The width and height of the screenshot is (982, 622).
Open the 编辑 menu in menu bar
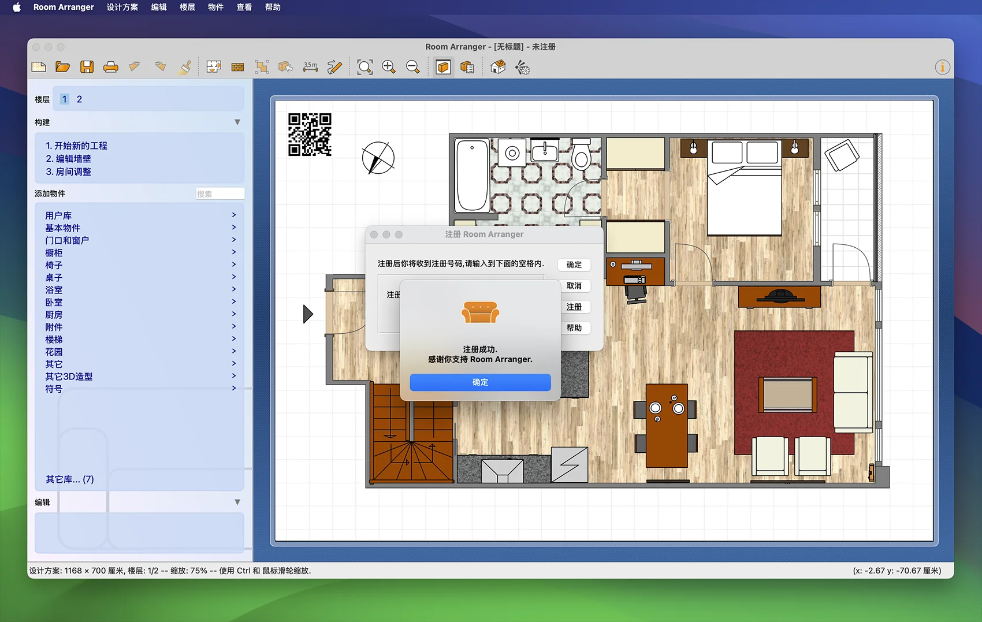coord(159,8)
